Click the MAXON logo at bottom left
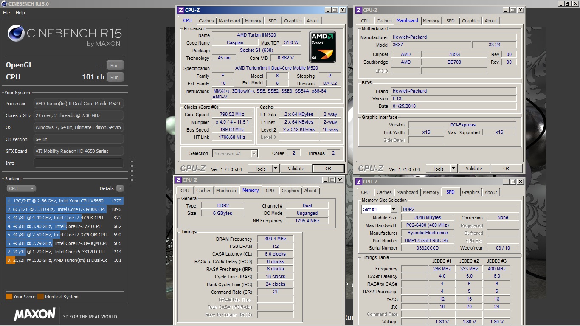Viewport: 580px width, 326px height. coord(35,315)
